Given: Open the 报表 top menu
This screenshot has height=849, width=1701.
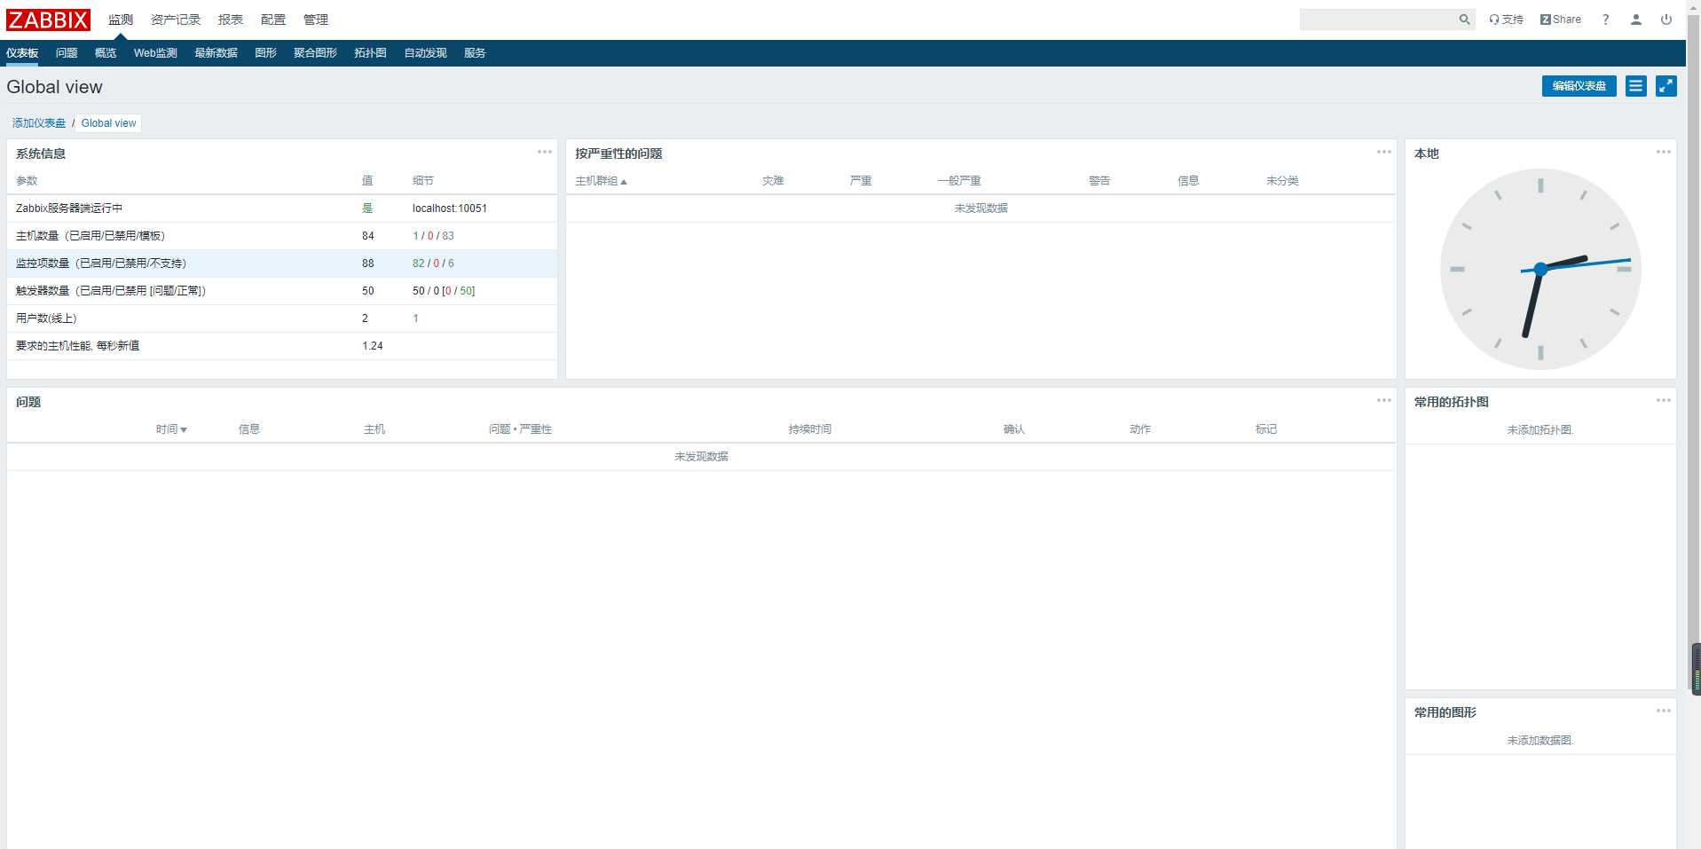Looking at the screenshot, I should coord(231,20).
